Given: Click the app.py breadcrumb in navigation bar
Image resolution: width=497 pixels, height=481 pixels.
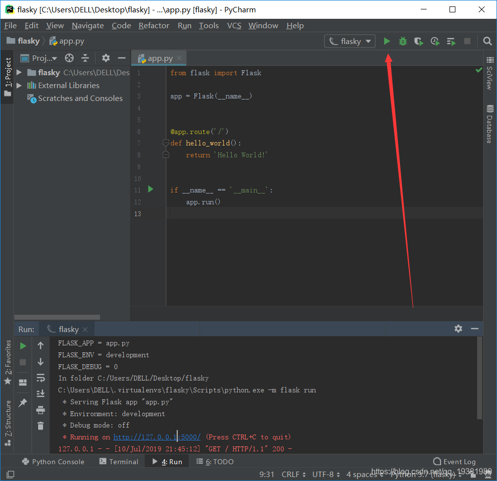Looking at the screenshot, I should [67, 41].
